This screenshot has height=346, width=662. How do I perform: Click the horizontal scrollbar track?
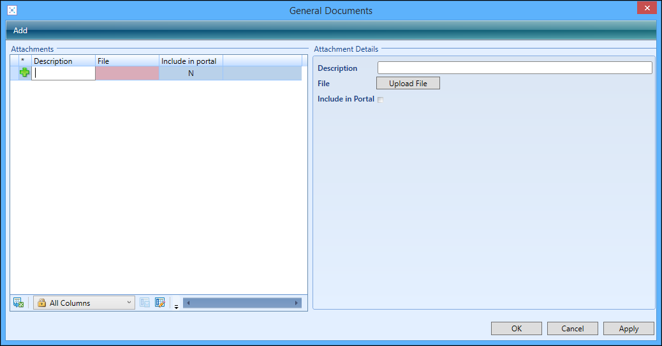[x=242, y=303]
